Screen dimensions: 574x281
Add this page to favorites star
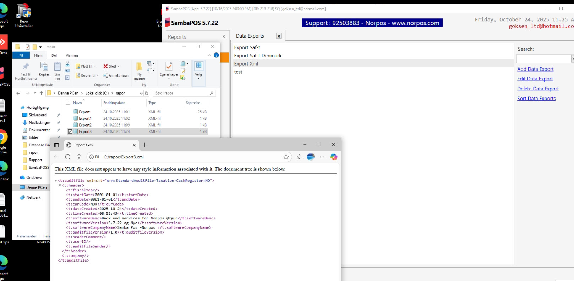pos(286,157)
